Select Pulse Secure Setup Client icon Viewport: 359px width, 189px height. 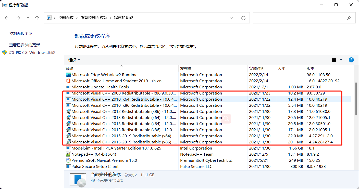click(68, 167)
